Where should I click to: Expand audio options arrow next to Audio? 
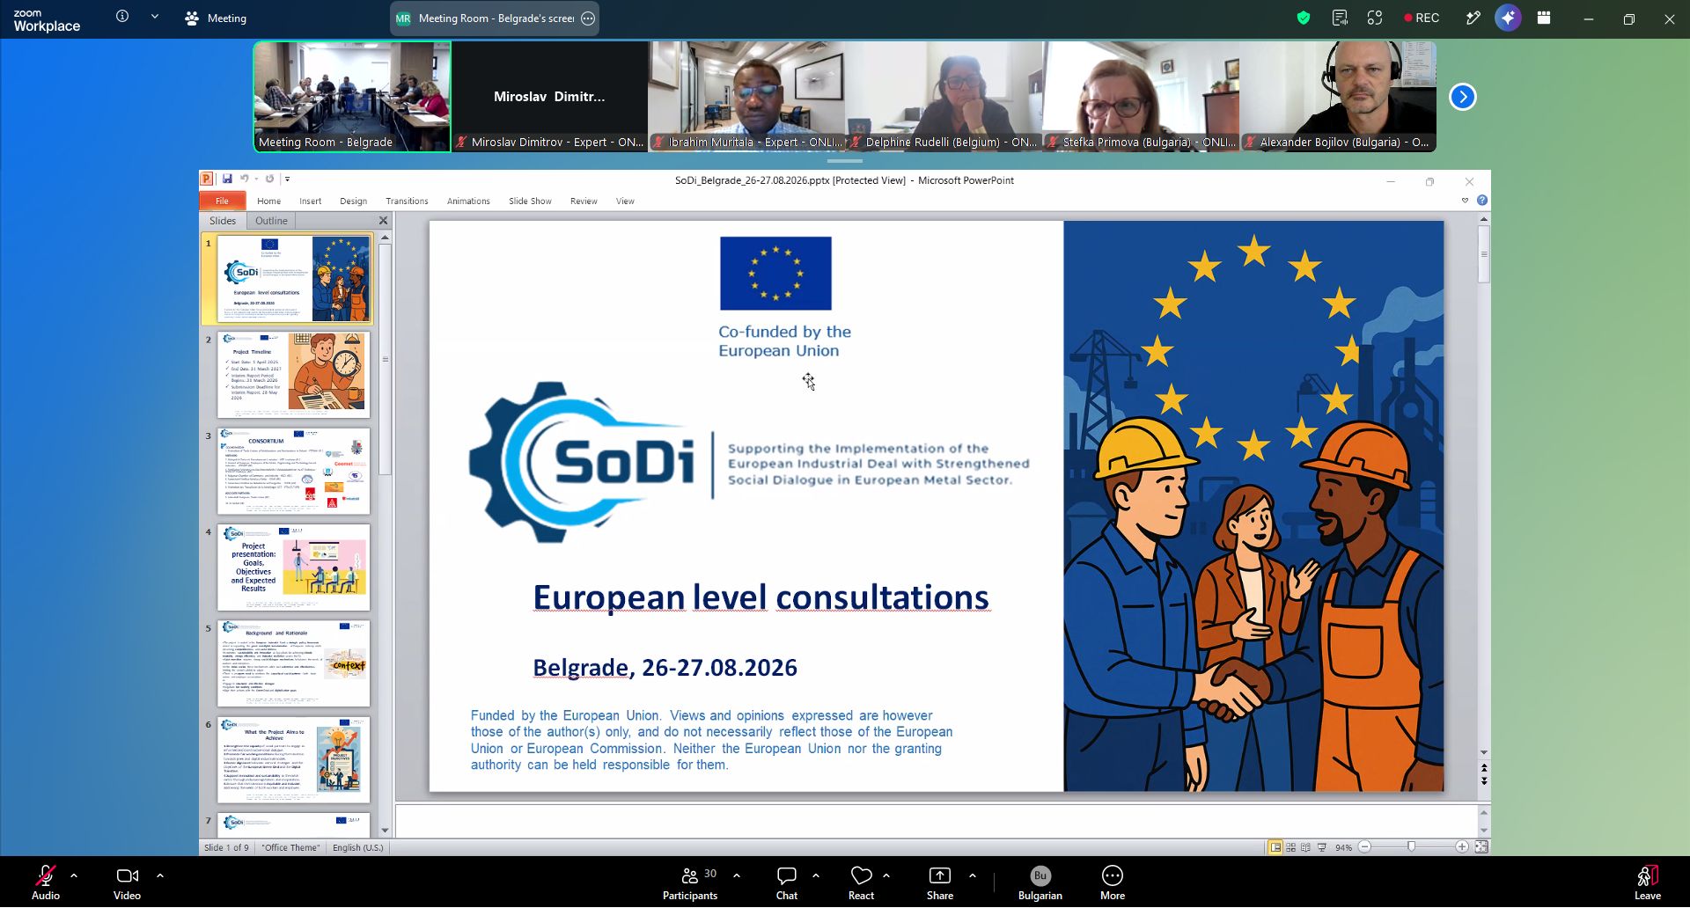(x=74, y=875)
